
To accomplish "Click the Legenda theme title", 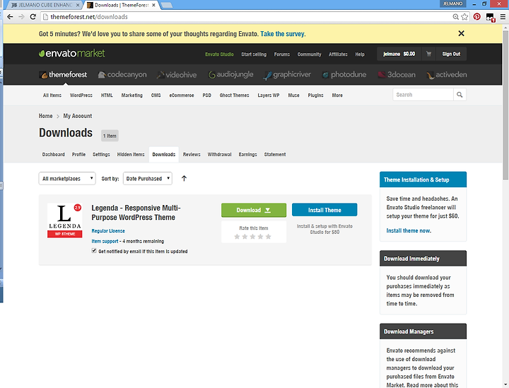I will pyautogui.click(x=136, y=213).
